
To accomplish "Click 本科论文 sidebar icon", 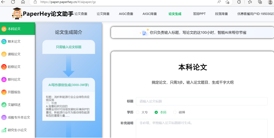I will [4, 29].
